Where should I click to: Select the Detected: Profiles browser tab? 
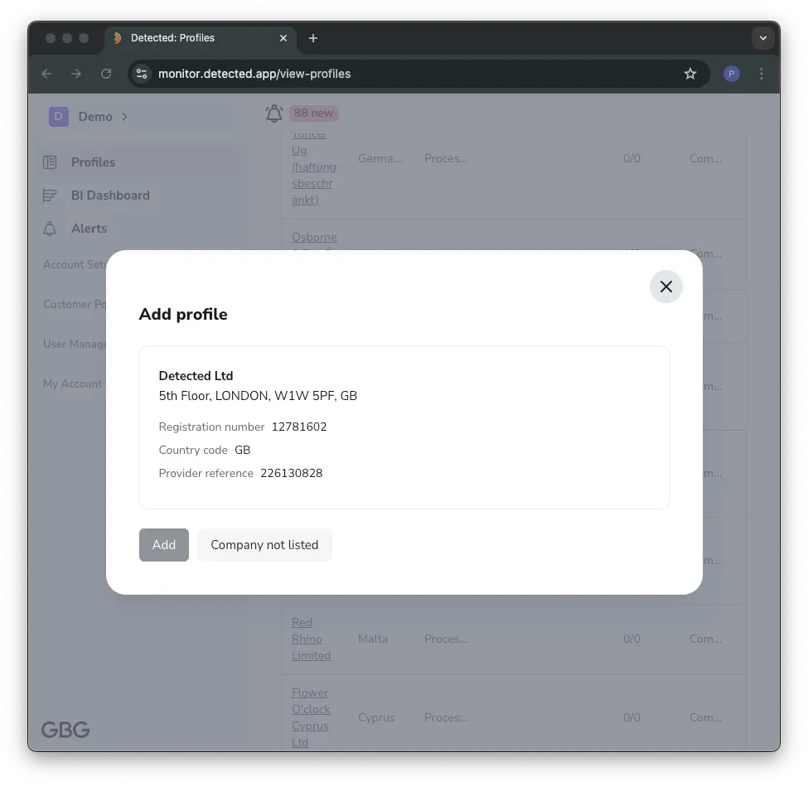click(201, 38)
